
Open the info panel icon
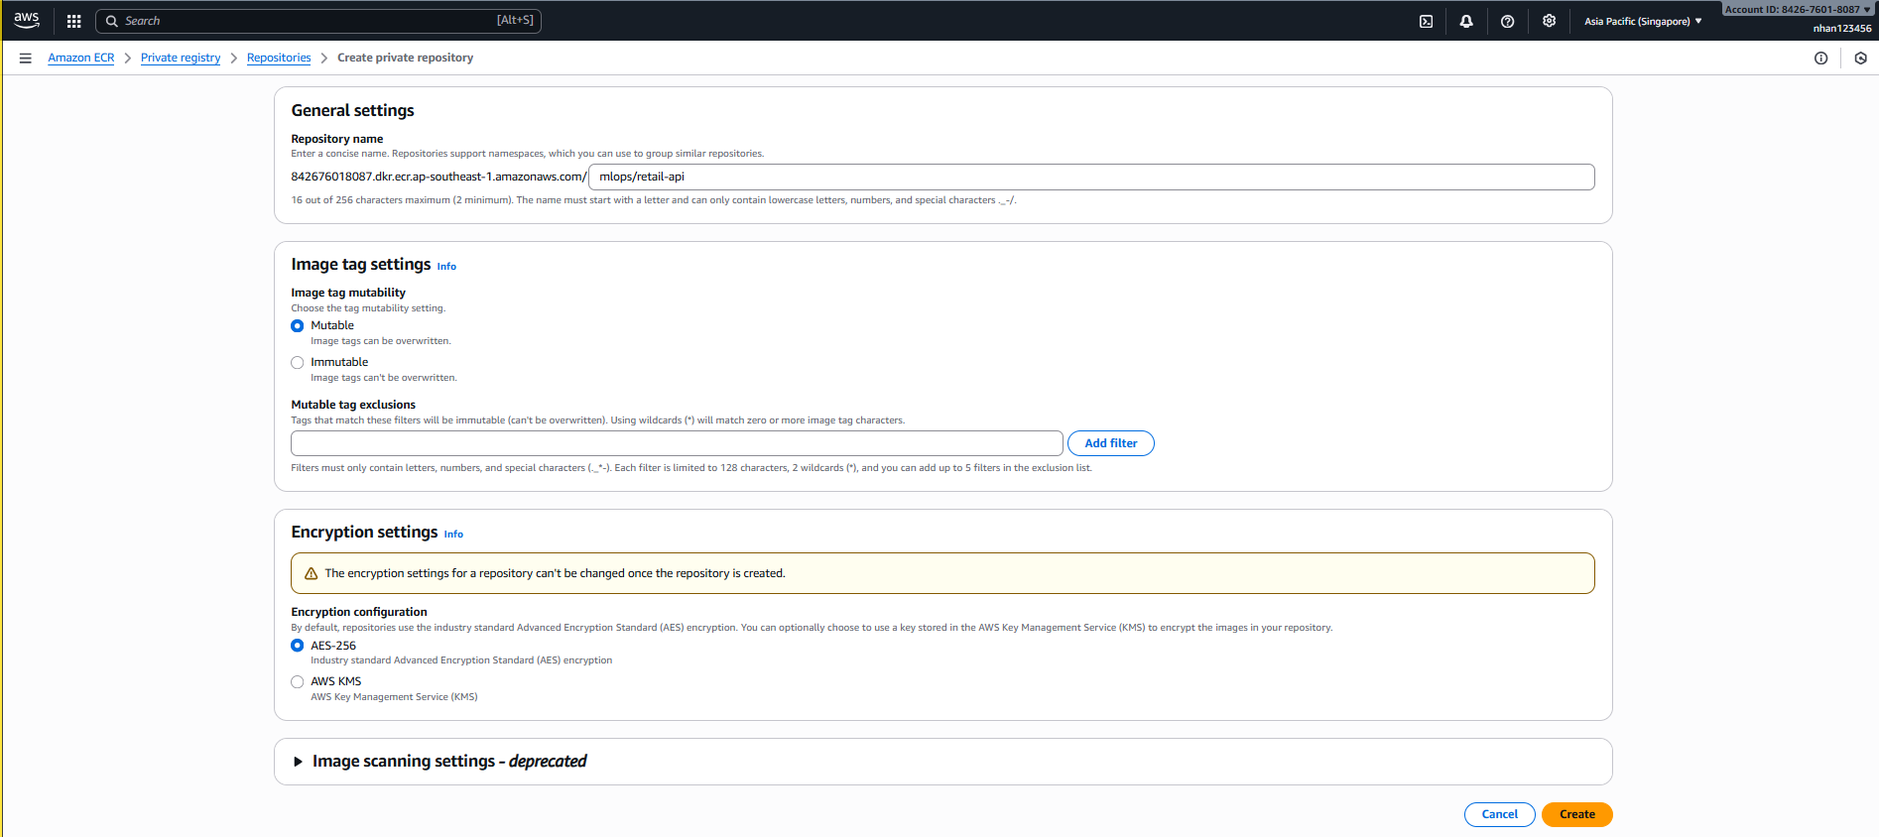click(1820, 59)
